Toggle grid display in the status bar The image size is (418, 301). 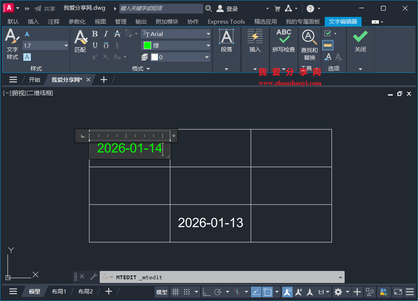click(175, 292)
